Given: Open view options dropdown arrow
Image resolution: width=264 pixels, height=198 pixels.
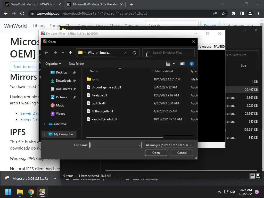Looking at the screenshot, I should coord(174,64).
